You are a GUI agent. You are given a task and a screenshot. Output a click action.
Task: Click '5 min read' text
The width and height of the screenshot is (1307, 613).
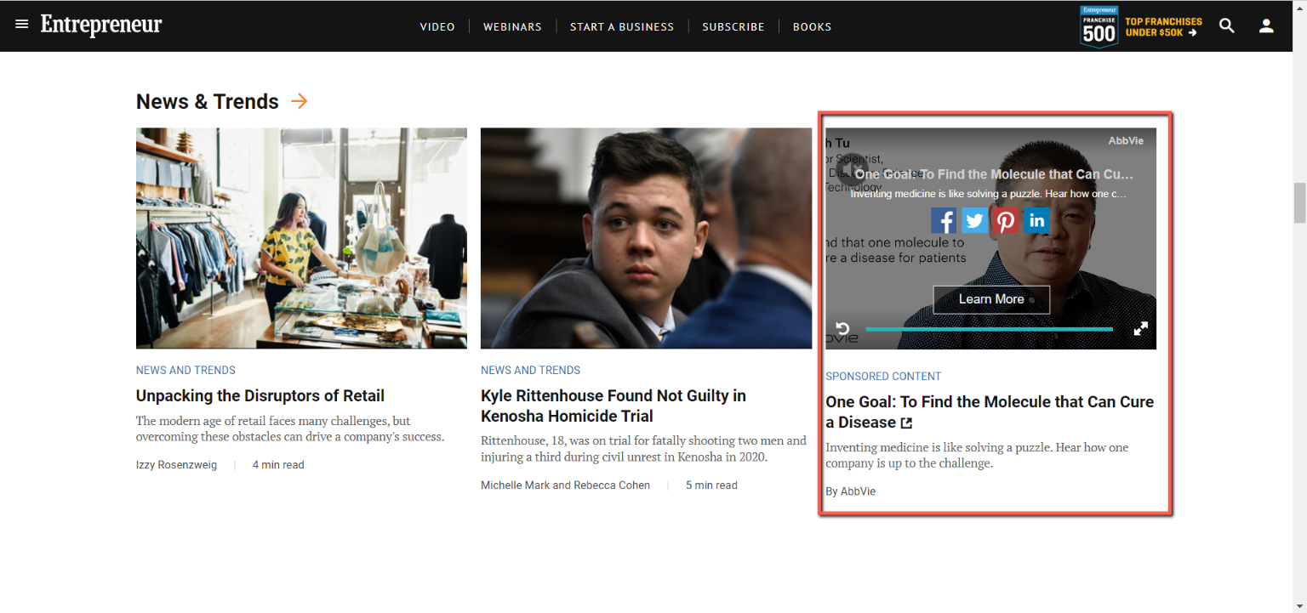711,485
